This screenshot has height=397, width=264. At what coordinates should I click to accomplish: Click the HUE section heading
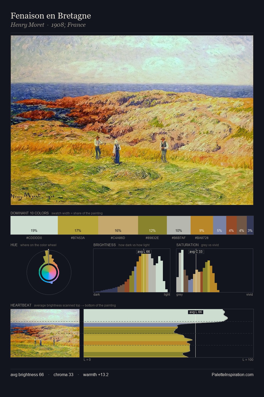click(14, 245)
